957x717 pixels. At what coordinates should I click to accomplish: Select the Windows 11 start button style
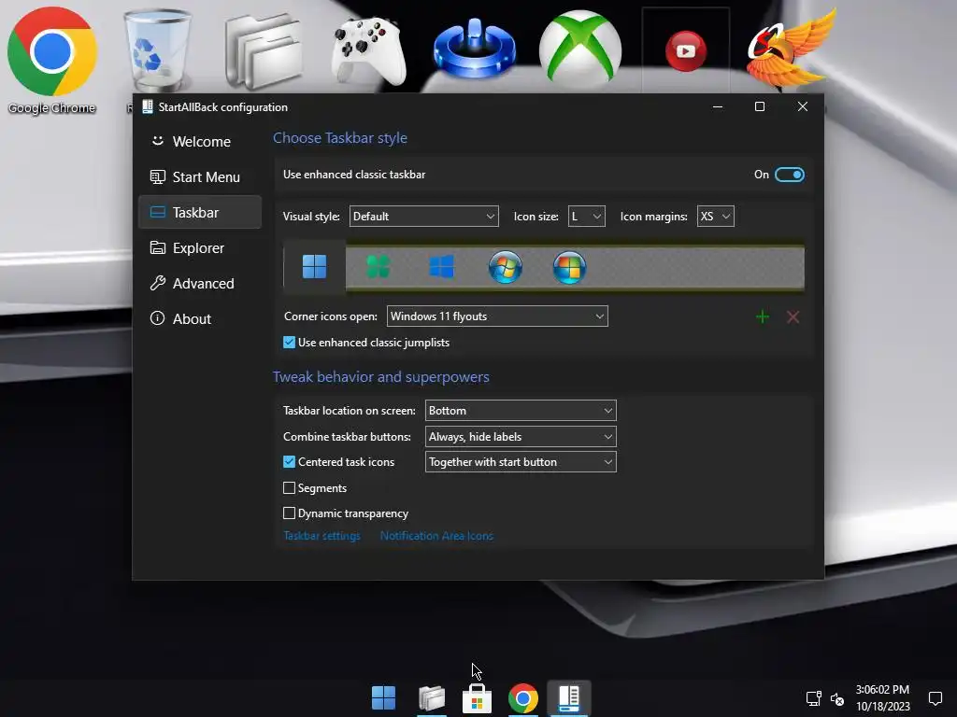click(x=314, y=266)
